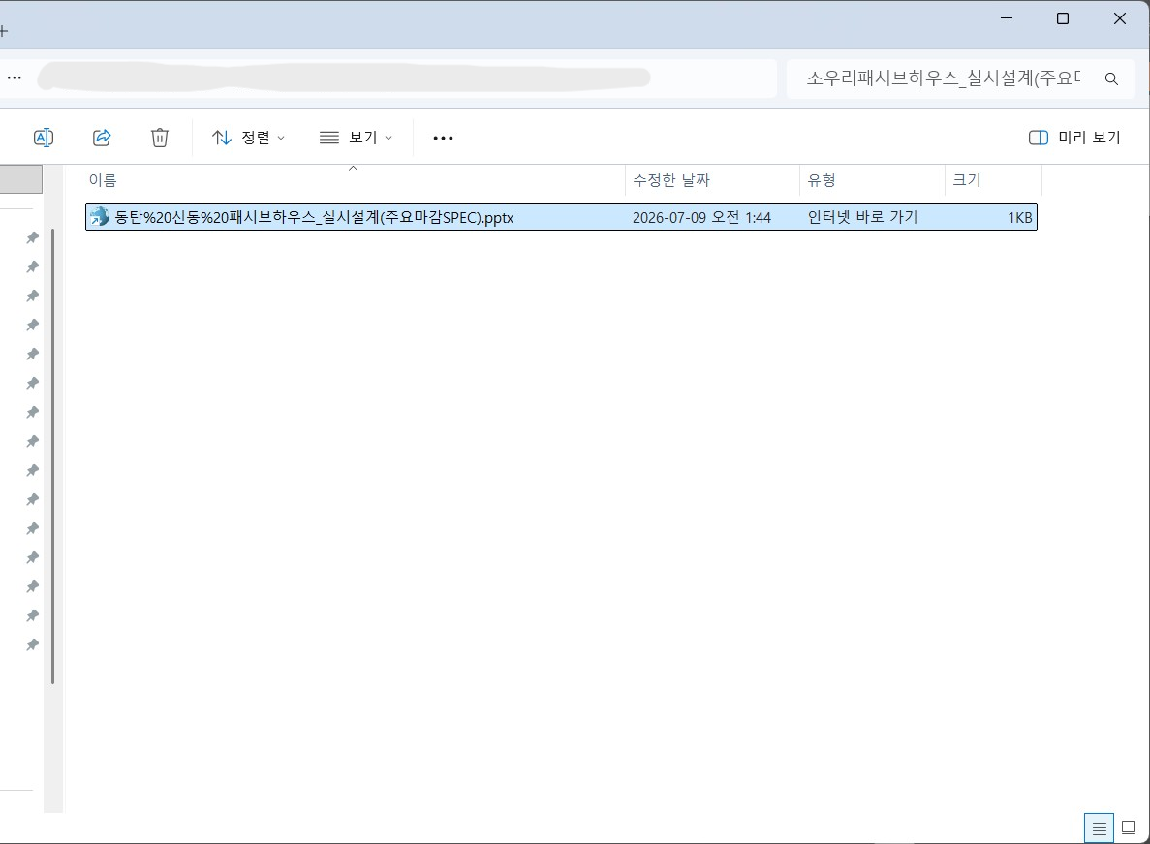This screenshot has height=844, width=1150.
Task: Switch to large icons view in status bar
Action: coord(1129,828)
